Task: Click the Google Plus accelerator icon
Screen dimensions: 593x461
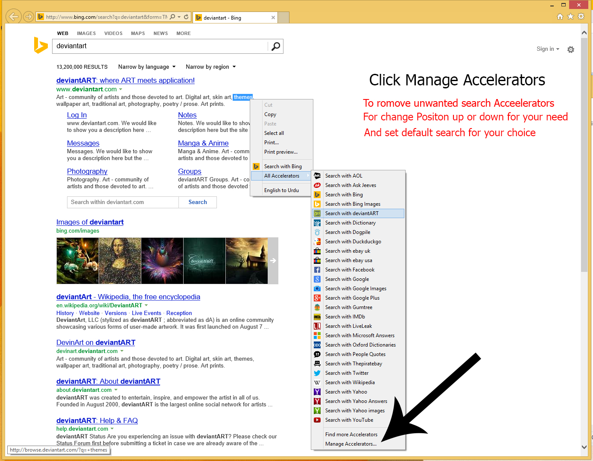Action: point(317,298)
